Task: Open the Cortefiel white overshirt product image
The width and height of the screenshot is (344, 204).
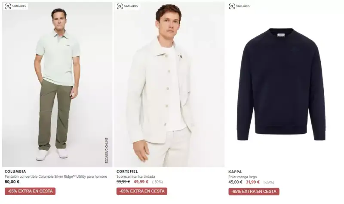Action: (169, 85)
